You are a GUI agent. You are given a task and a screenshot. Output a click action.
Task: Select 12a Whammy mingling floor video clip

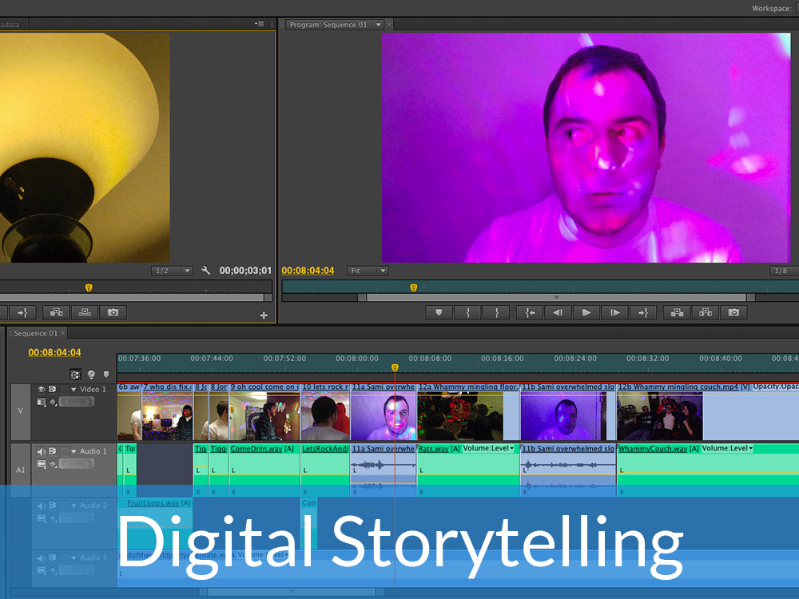click(x=468, y=411)
